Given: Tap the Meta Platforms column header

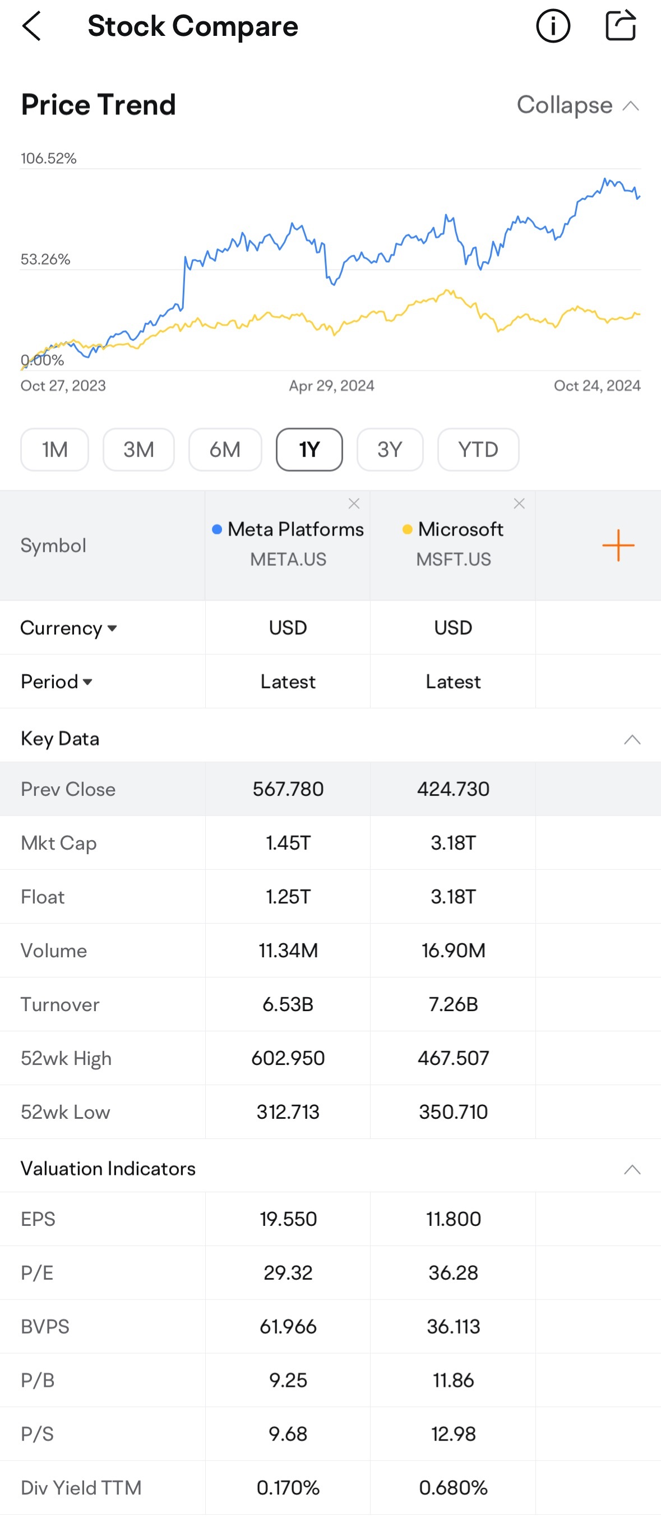Looking at the screenshot, I should [x=288, y=545].
